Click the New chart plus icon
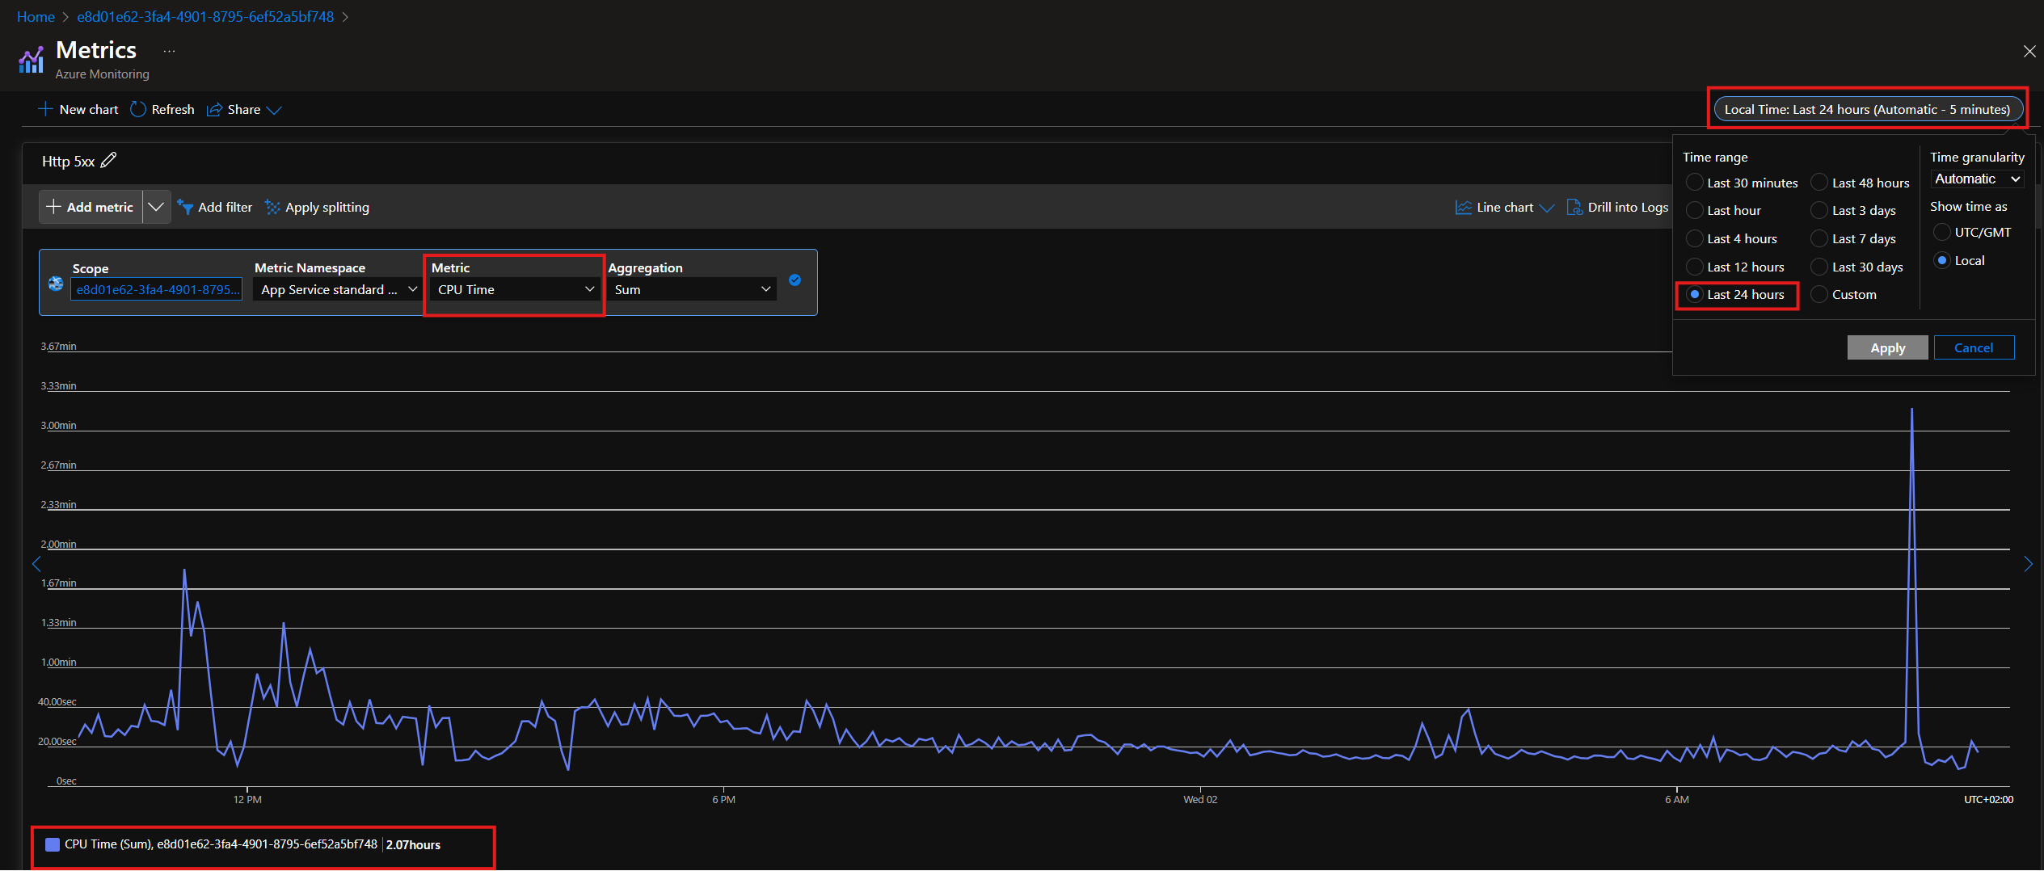 pyautogui.click(x=45, y=109)
